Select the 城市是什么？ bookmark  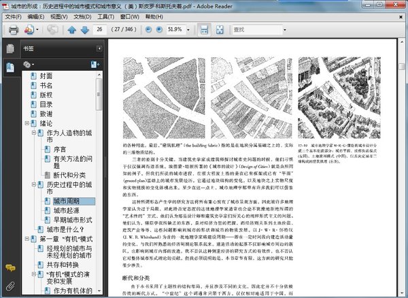pos(65,229)
